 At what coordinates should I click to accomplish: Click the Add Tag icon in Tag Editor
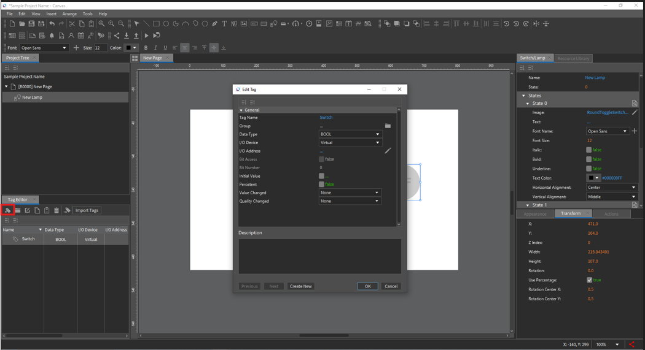pyautogui.click(x=8, y=210)
